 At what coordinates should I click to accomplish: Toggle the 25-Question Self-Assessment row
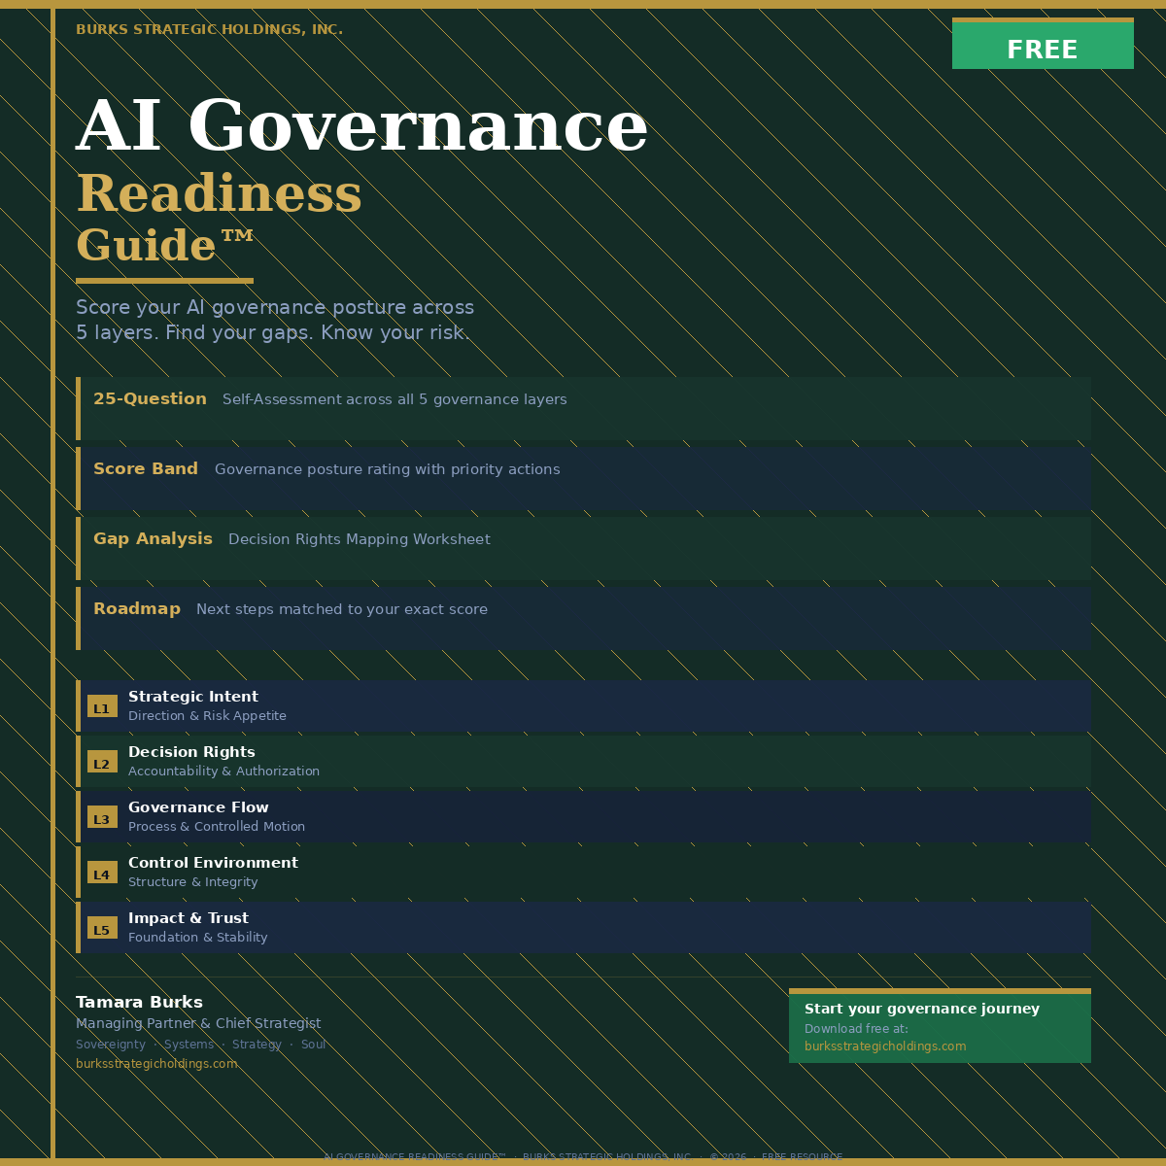coord(583,408)
